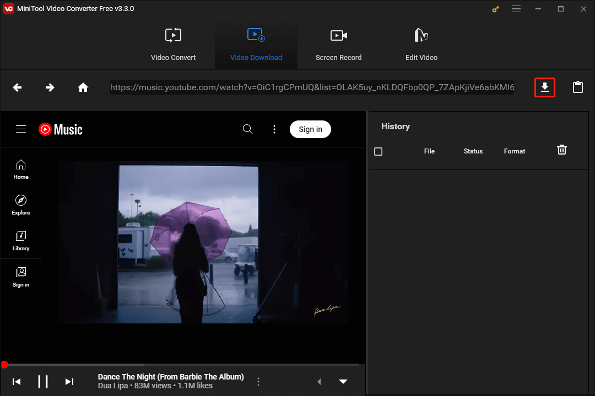Screen dimensions: 595x396
Task: Skip to previous track
Action: (17, 382)
